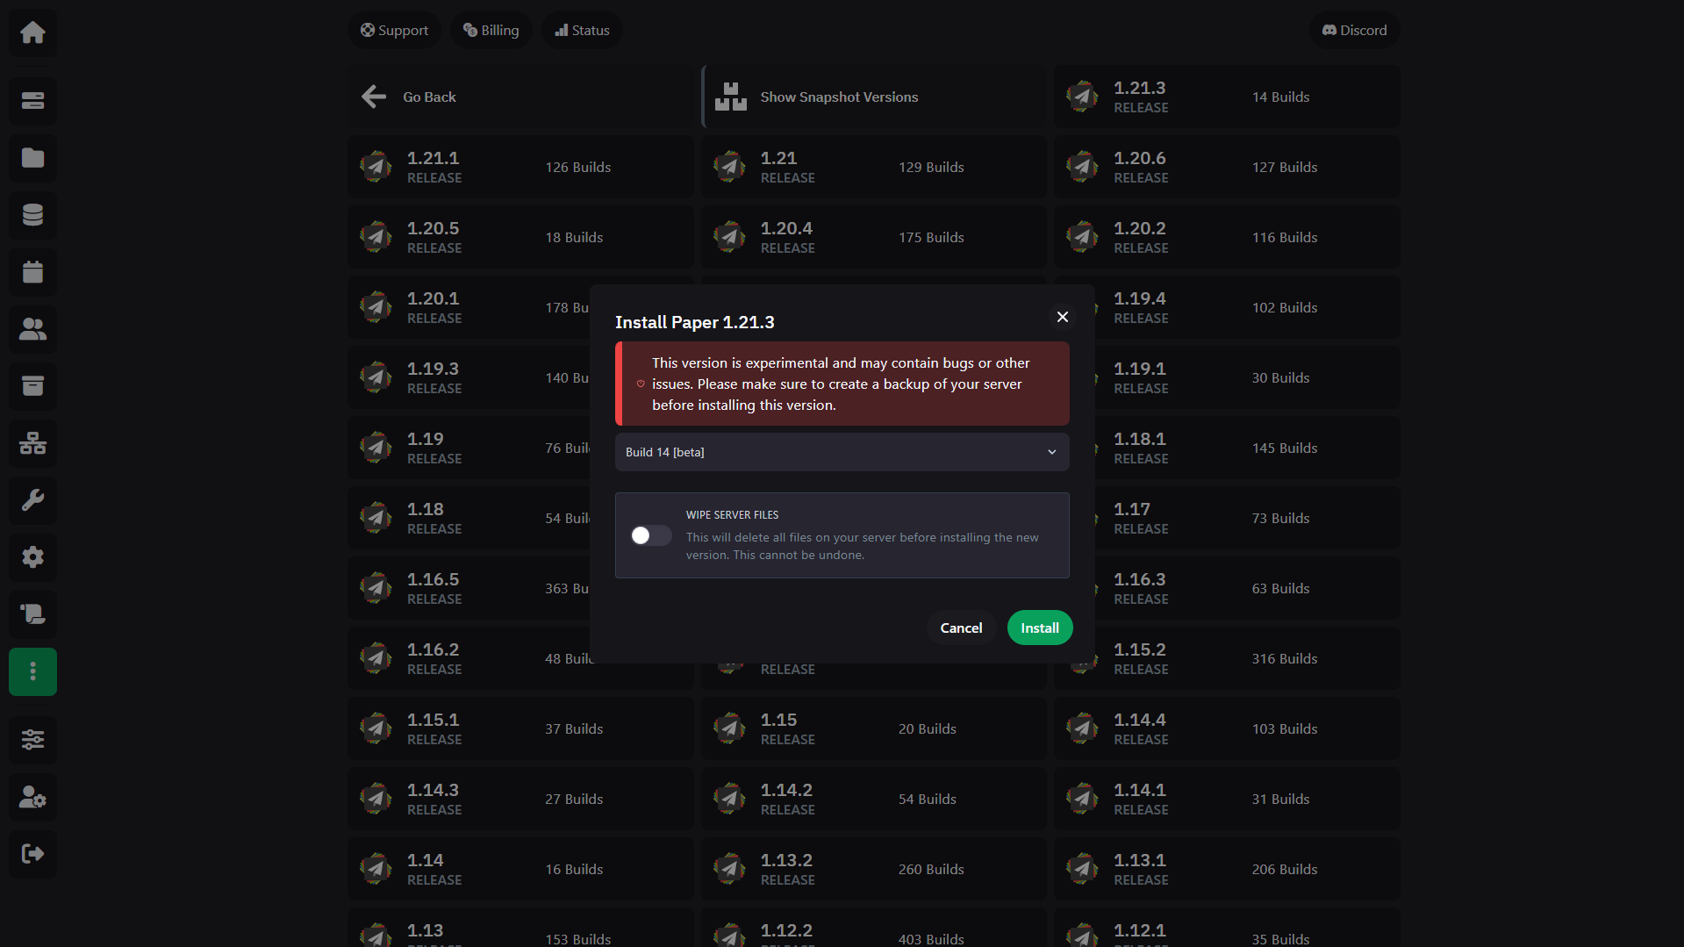1684x947 pixels.
Task: Open the home dashboard icon
Action: tap(32, 32)
